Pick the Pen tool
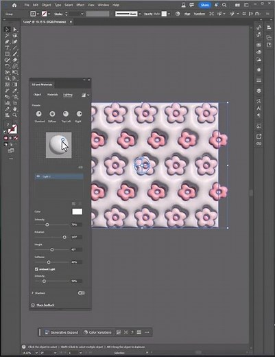This screenshot has height=357, width=275. coord(7,42)
